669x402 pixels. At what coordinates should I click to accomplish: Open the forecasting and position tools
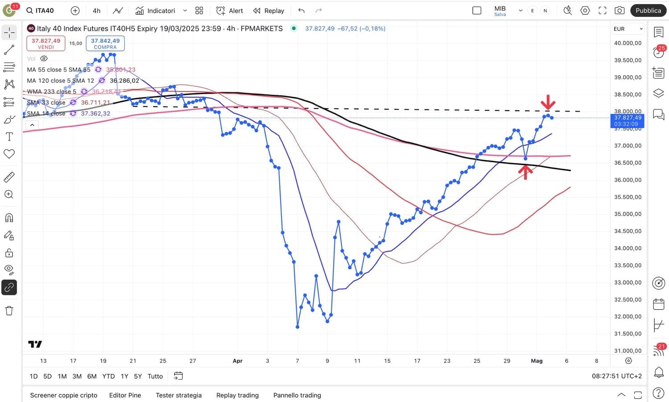click(9, 102)
